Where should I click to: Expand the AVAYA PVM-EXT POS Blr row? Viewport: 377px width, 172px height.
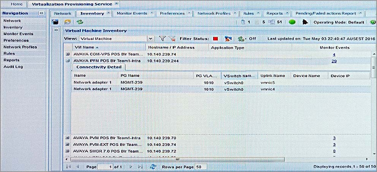[x=68, y=145]
